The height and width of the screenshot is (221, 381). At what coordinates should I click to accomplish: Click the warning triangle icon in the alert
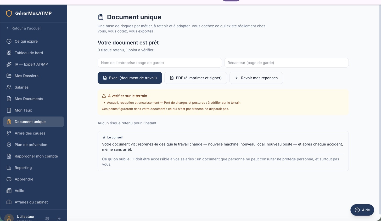coord(104,96)
